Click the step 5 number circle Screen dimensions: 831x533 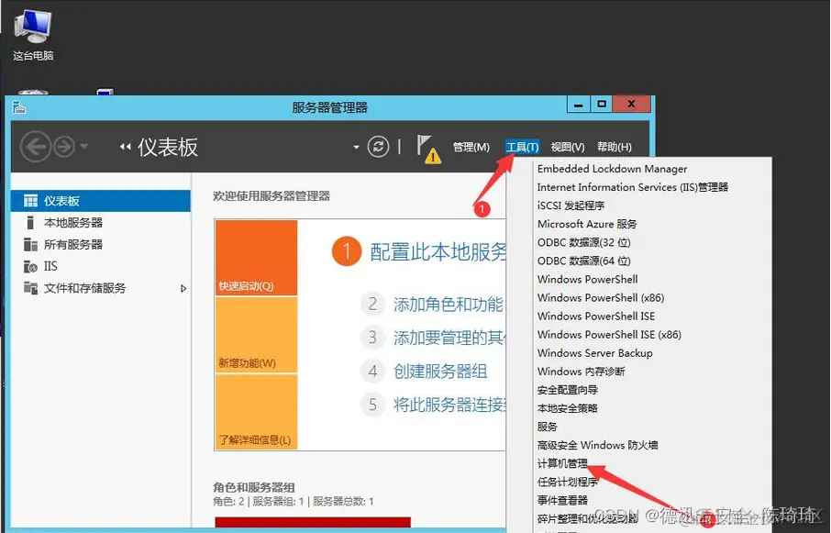372,405
